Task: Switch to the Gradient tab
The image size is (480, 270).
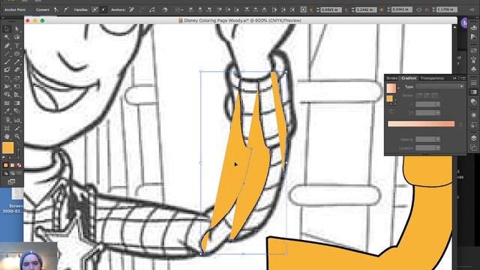Action: click(x=409, y=78)
